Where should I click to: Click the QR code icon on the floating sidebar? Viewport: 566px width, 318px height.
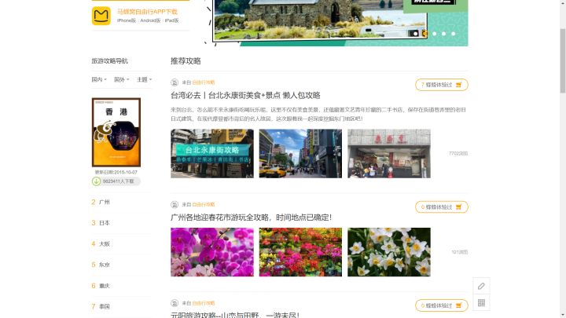coord(481,302)
